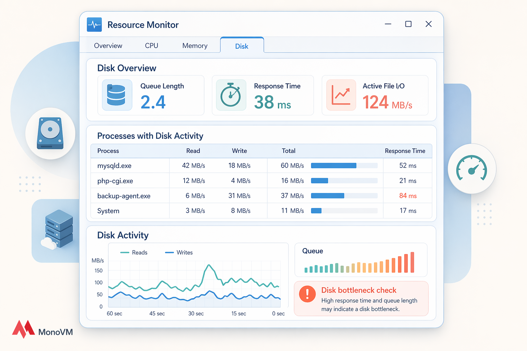Sort by the Response Time column
This screenshot has height=351, width=527.
click(x=405, y=151)
